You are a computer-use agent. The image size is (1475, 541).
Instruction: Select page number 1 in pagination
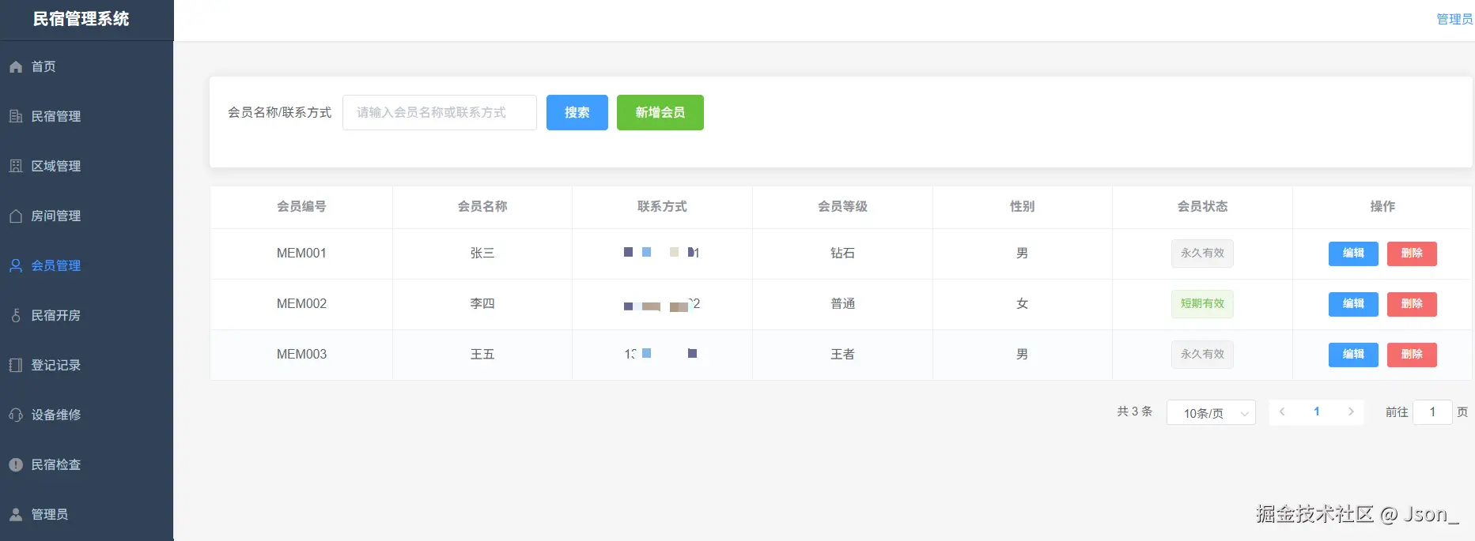1317,411
